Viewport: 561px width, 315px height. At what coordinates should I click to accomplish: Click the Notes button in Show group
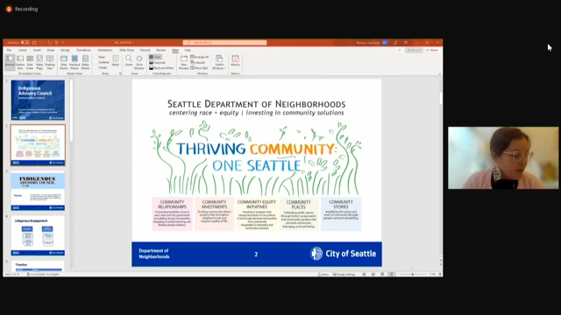pos(116,60)
